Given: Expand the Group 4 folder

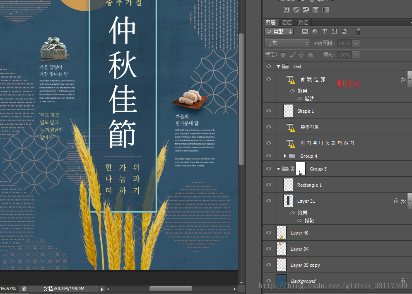Looking at the screenshot, I should [x=285, y=156].
